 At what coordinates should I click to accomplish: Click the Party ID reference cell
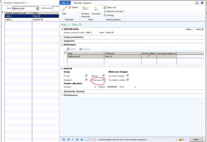click(123, 57)
